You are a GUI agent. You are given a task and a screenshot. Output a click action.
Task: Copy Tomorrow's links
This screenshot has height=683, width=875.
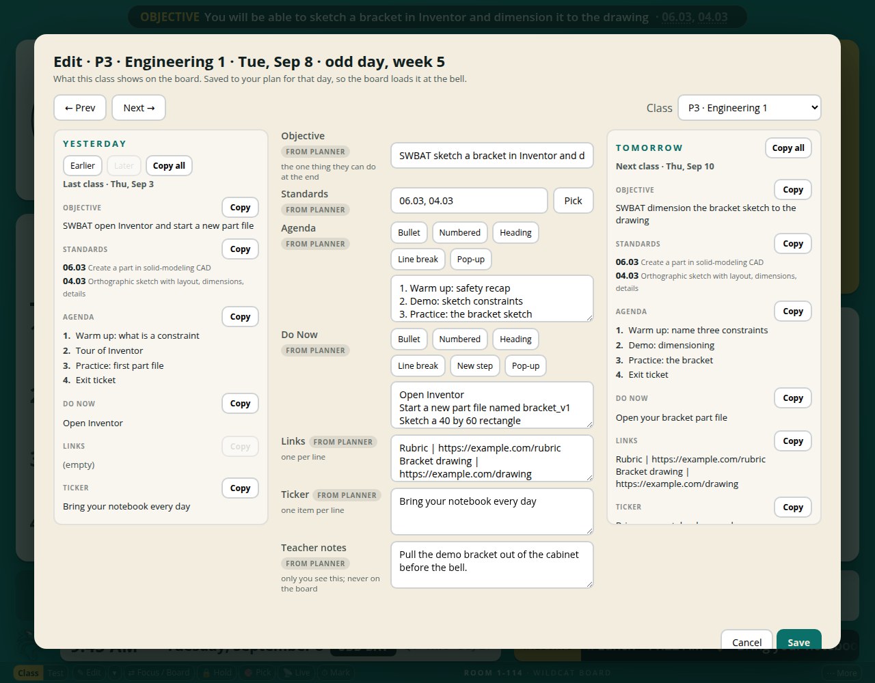[793, 441]
